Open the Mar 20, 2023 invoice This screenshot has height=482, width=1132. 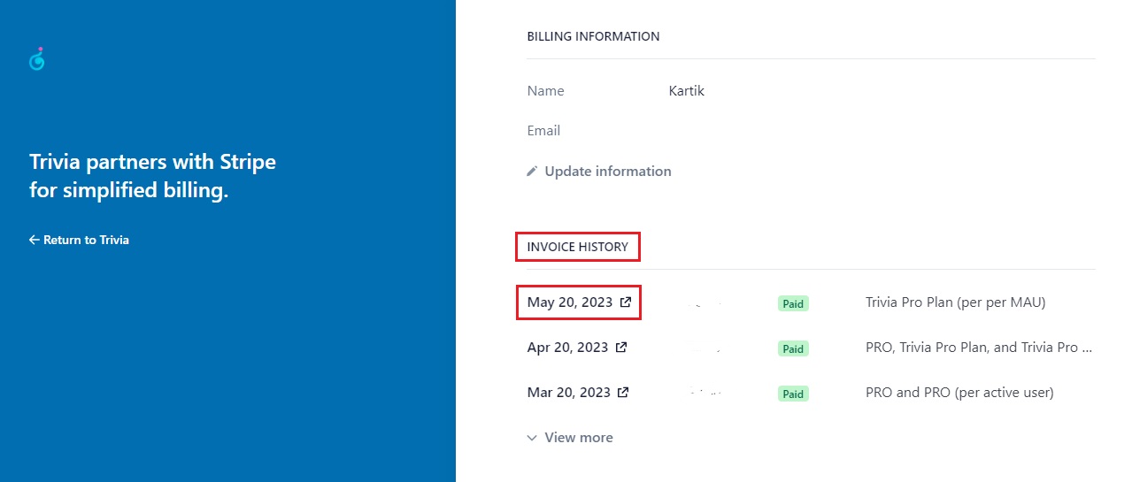569,393
